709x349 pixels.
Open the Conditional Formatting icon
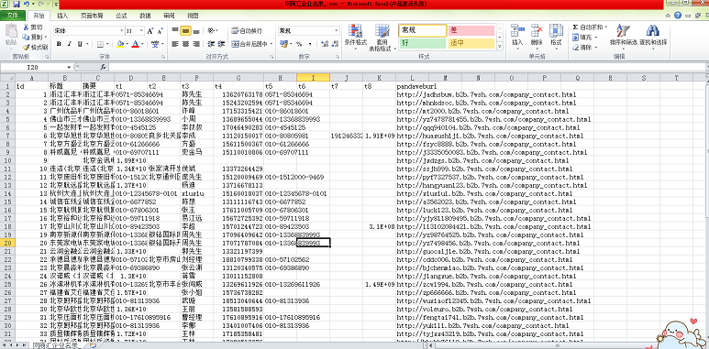click(x=355, y=31)
